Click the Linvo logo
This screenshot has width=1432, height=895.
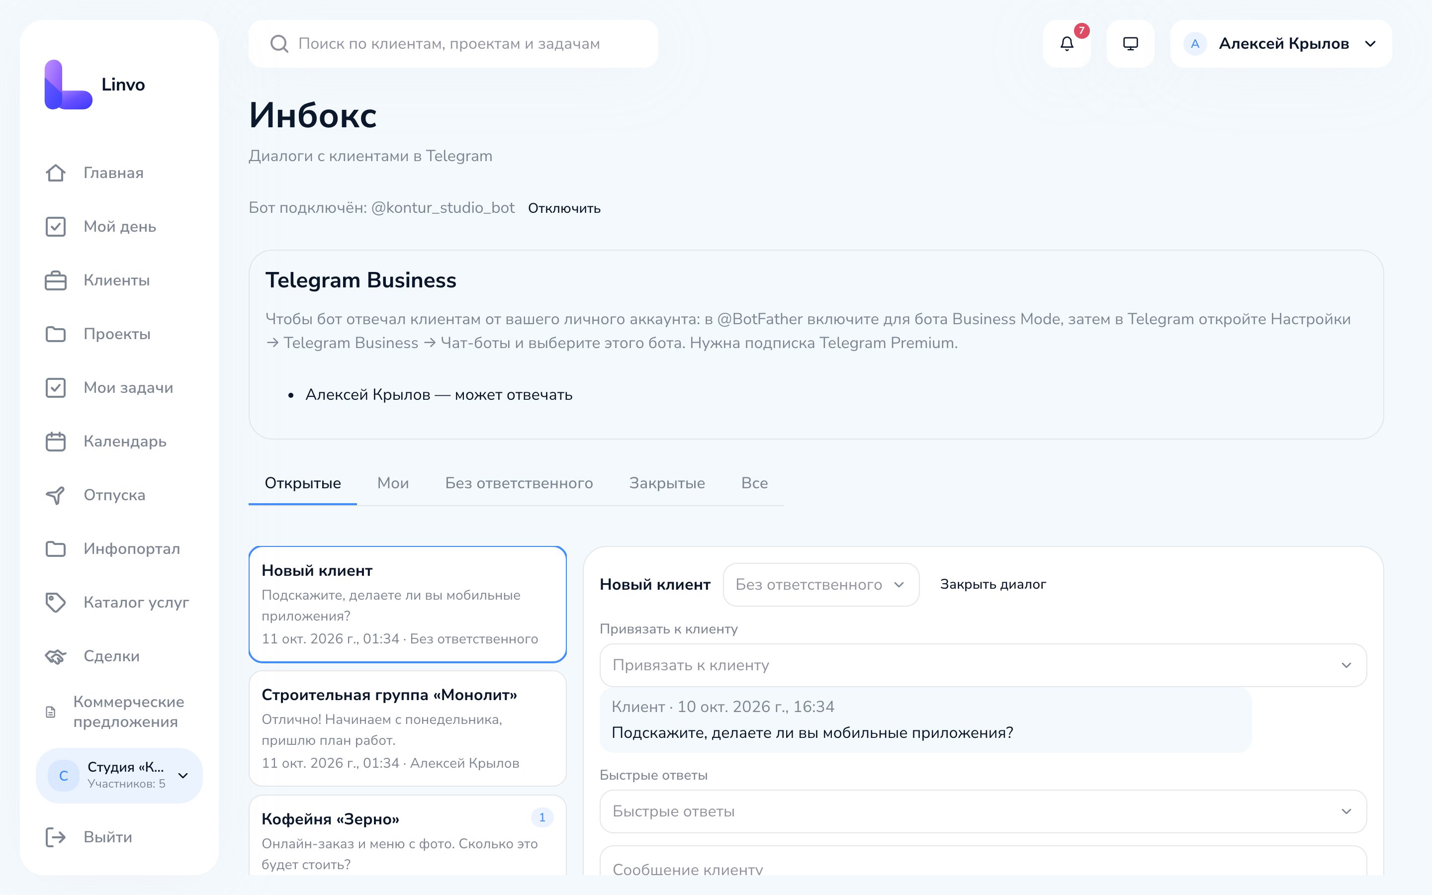coord(69,85)
